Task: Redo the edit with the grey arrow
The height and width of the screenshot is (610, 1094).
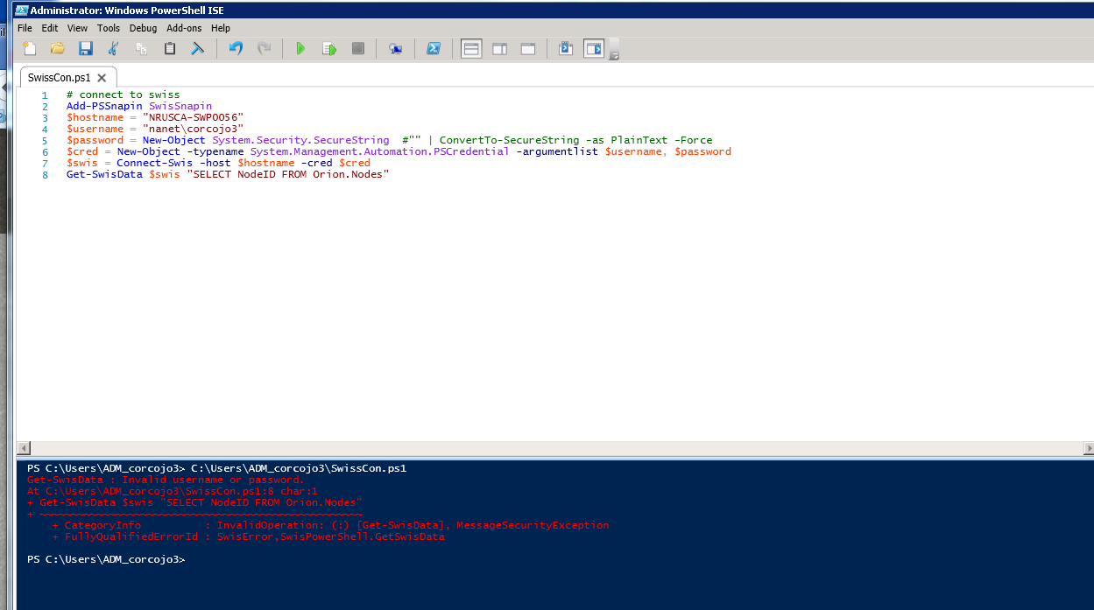Action: point(264,49)
